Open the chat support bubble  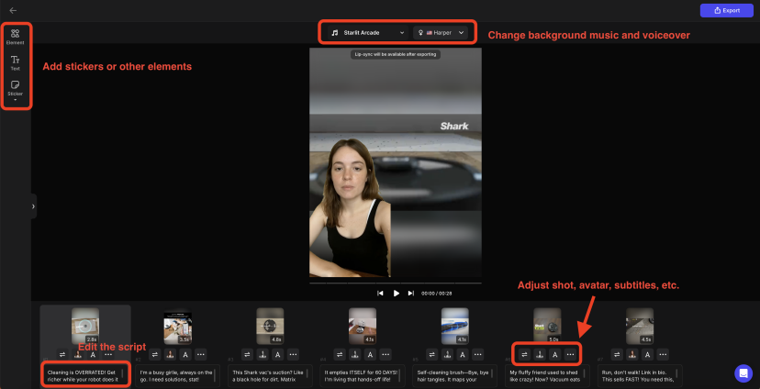[x=743, y=373]
